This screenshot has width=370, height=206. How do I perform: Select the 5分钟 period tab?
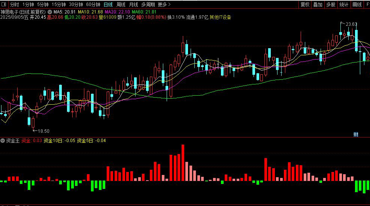coord(43,4)
